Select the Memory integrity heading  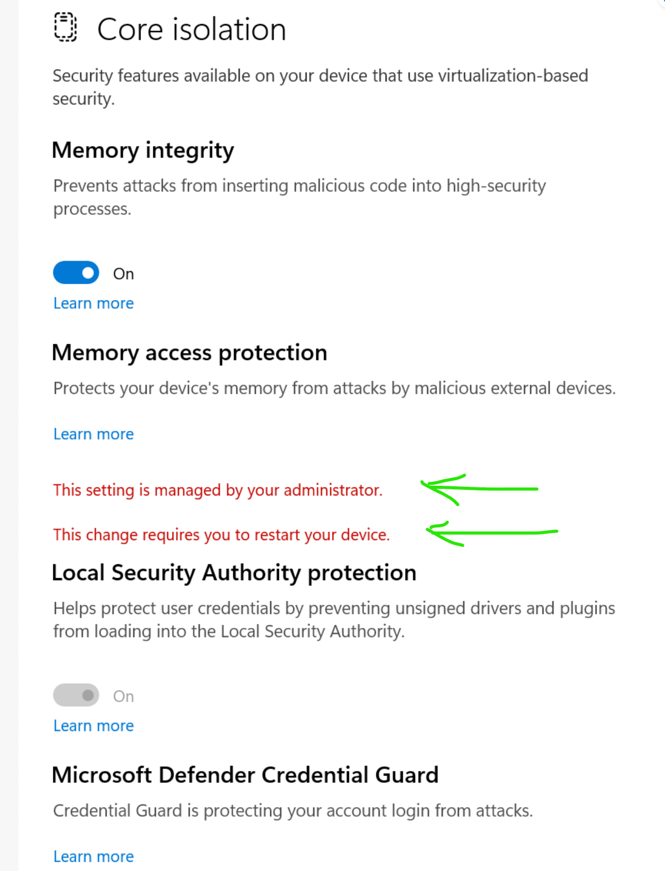(x=143, y=151)
